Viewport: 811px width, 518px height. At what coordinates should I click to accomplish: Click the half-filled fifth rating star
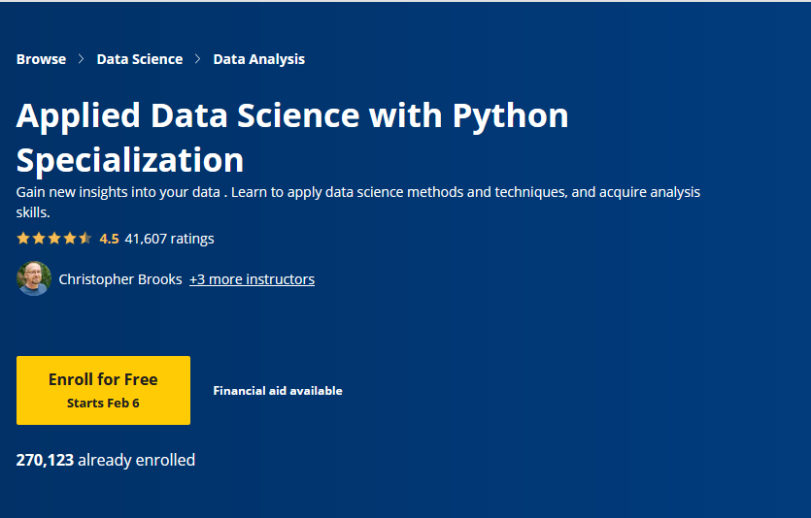click(x=85, y=239)
